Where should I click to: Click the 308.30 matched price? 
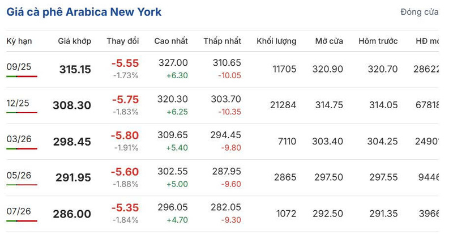71,105
